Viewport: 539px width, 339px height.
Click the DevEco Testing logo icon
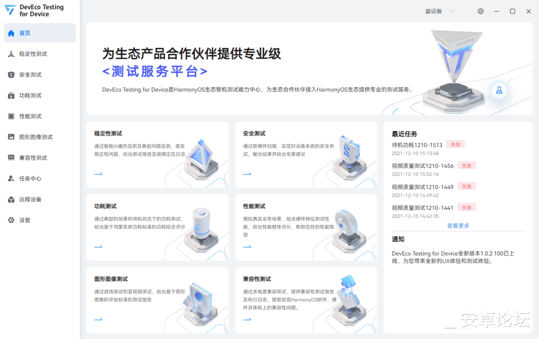pos(10,10)
